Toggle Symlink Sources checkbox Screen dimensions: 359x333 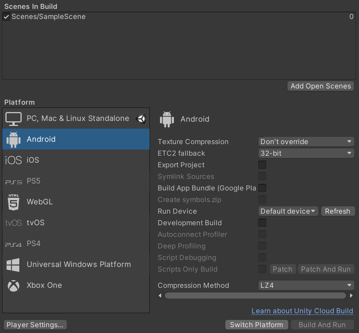[x=262, y=177]
